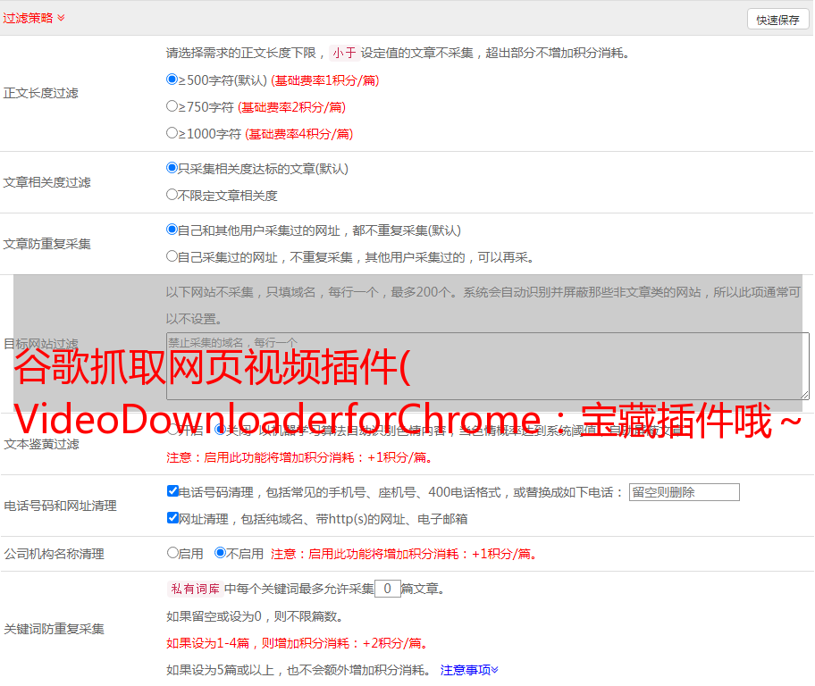
Task: Click the 留空则删除 phone replacement field
Action: (x=684, y=492)
